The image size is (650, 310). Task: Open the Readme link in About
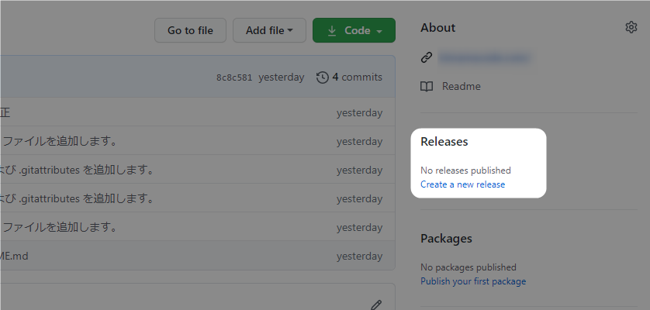(x=461, y=86)
